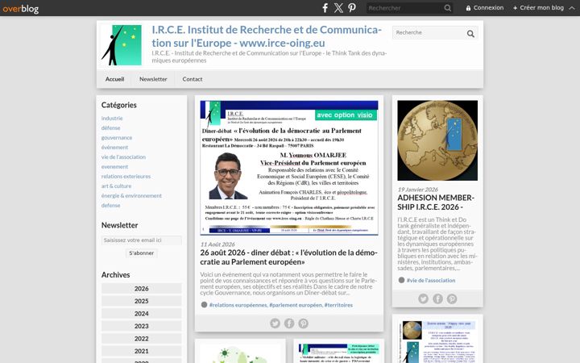Click Créer mon blog
Image resolution: width=580 pixels, height=363 pixels.
click(x=538, y=8)
